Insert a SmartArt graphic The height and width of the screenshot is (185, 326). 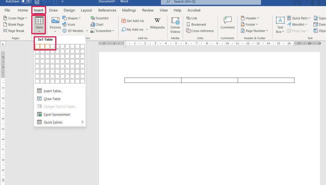pos(100,18)
